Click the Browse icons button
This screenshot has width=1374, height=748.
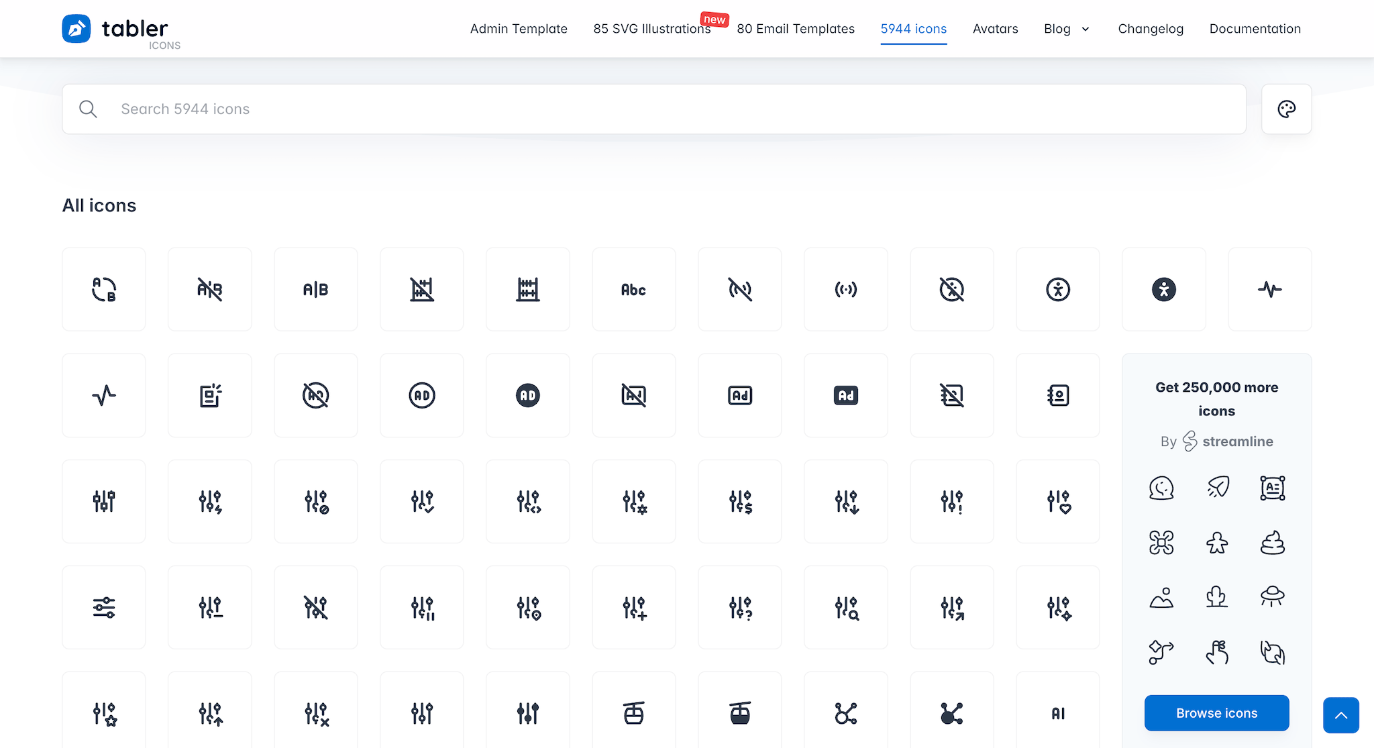(1217, 713)
